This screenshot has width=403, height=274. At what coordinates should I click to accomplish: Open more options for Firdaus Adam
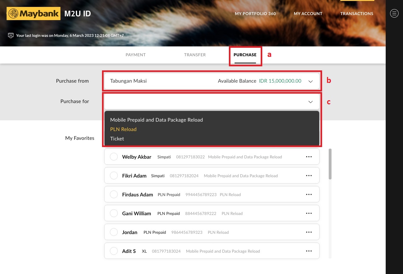309,195
